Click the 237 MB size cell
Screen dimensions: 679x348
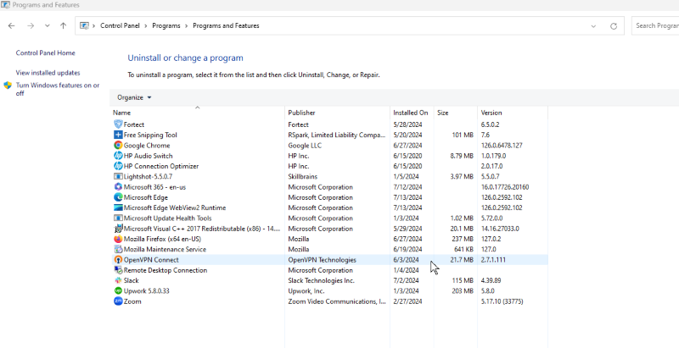tap(463, 239)
